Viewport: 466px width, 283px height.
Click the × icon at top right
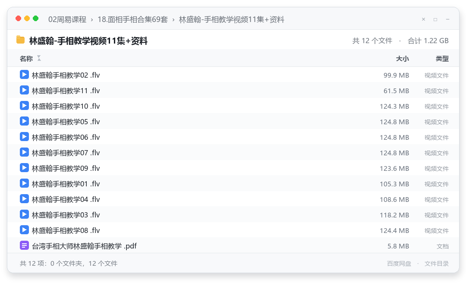tap(424, 19)
